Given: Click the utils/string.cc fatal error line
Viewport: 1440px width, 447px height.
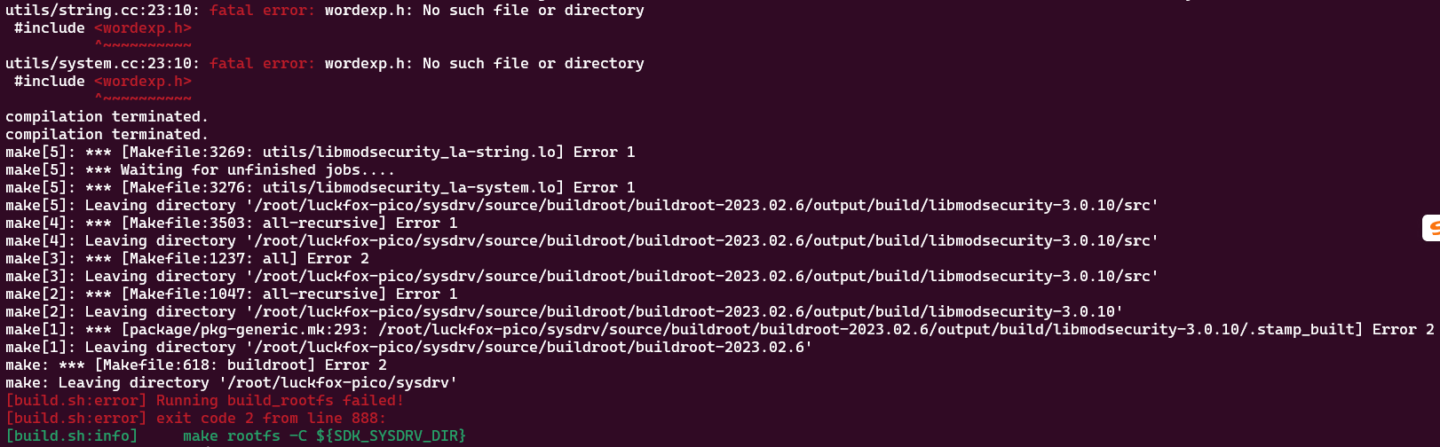Looking at the screenshot, I should click(x=325, y=11).
